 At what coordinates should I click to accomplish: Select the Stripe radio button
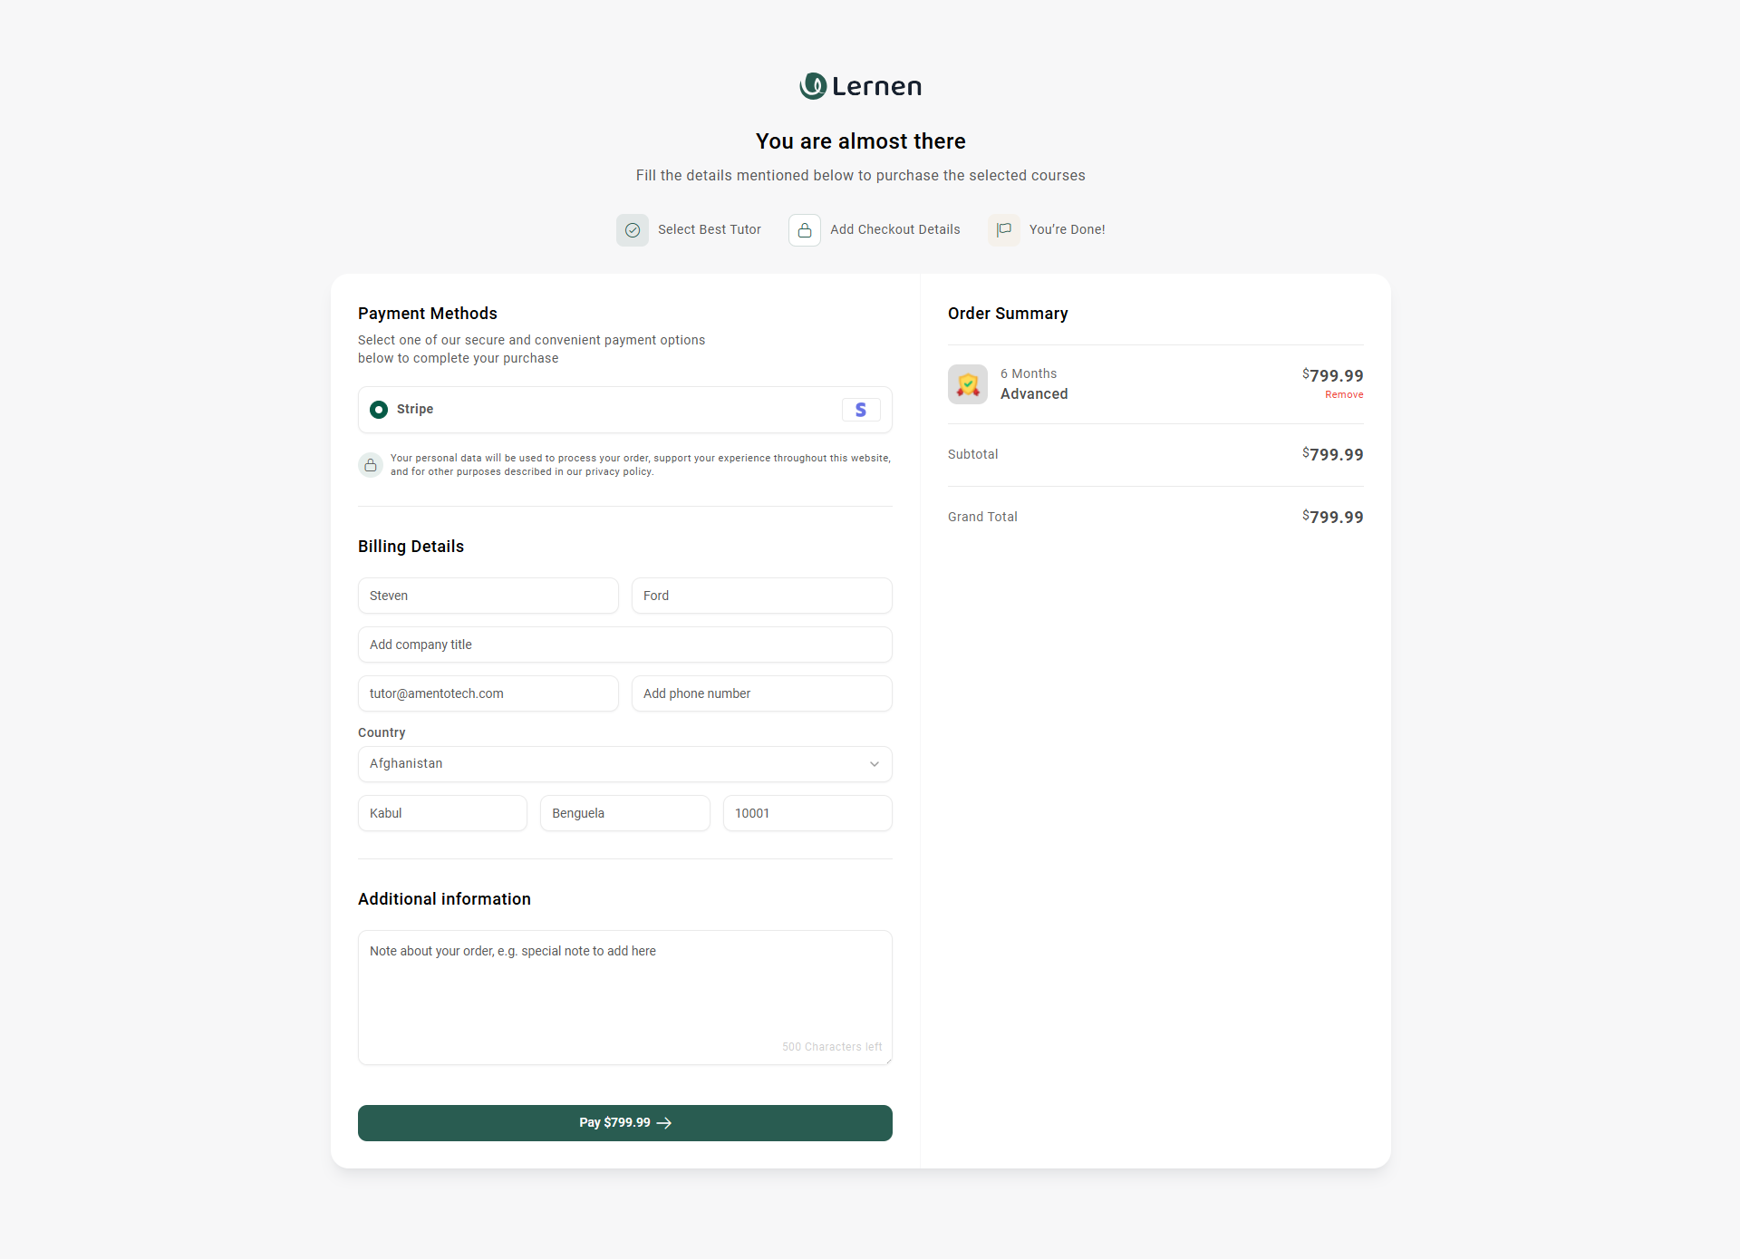[x=379, y=410]
